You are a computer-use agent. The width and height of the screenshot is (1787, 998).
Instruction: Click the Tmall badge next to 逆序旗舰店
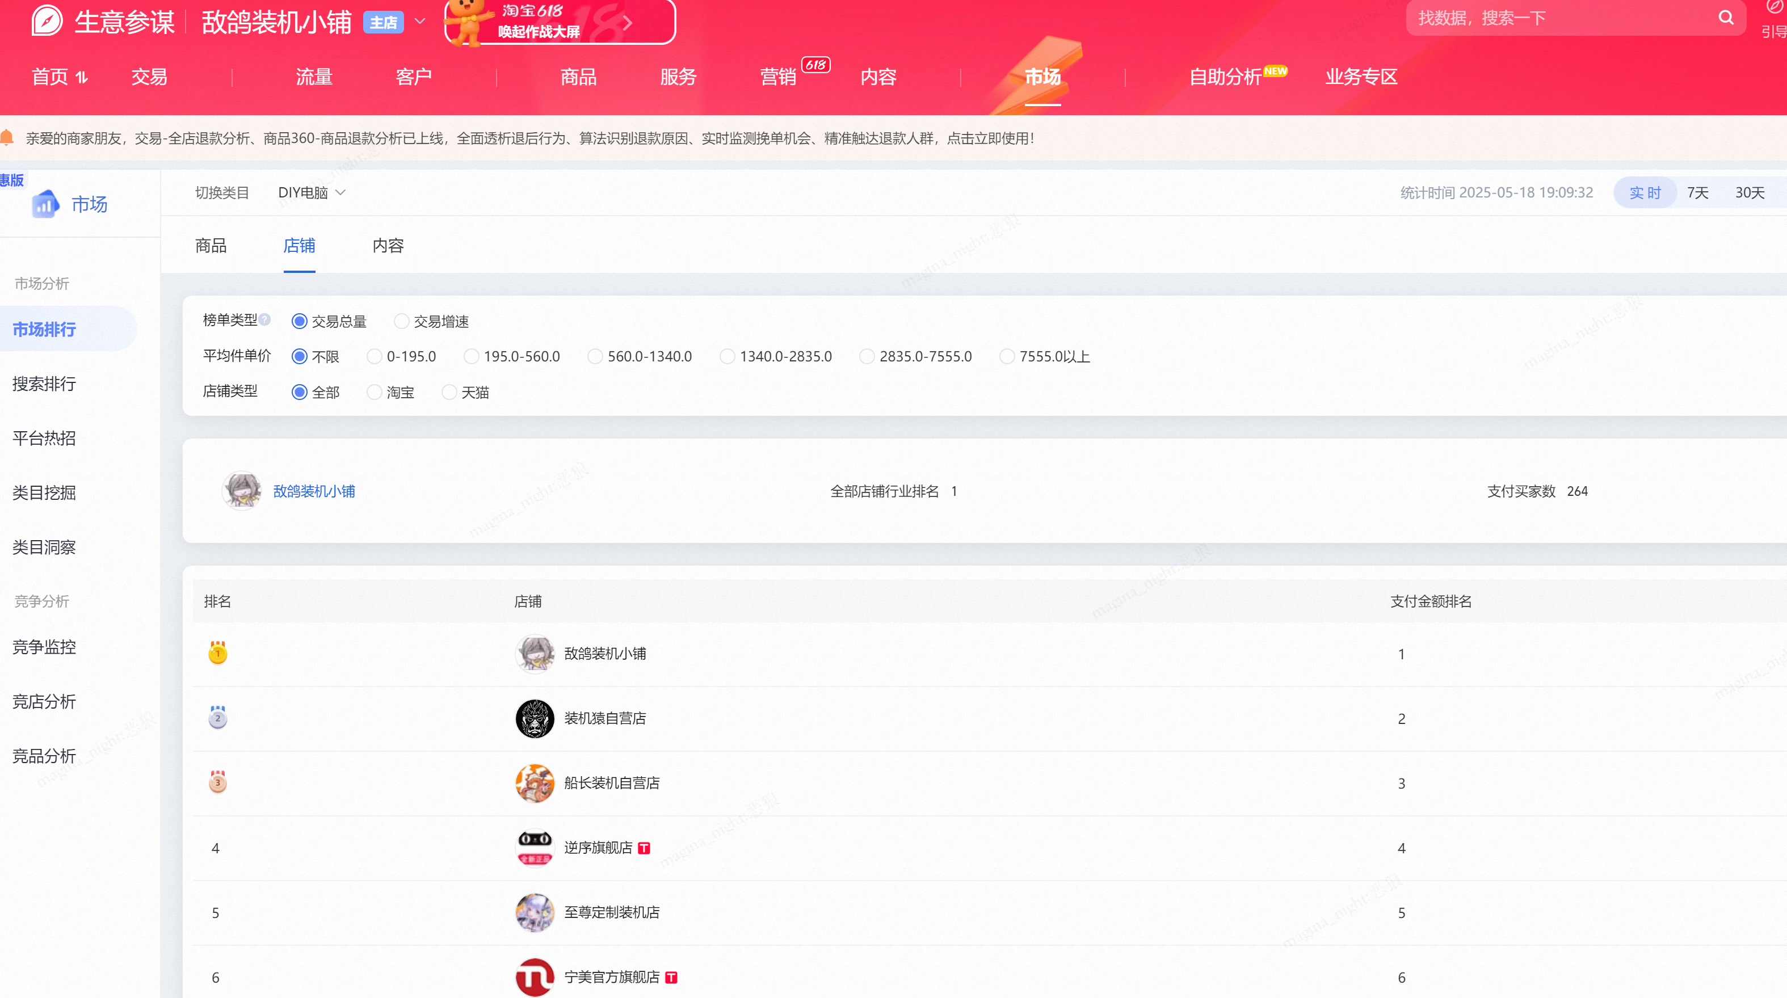(644, 848)
